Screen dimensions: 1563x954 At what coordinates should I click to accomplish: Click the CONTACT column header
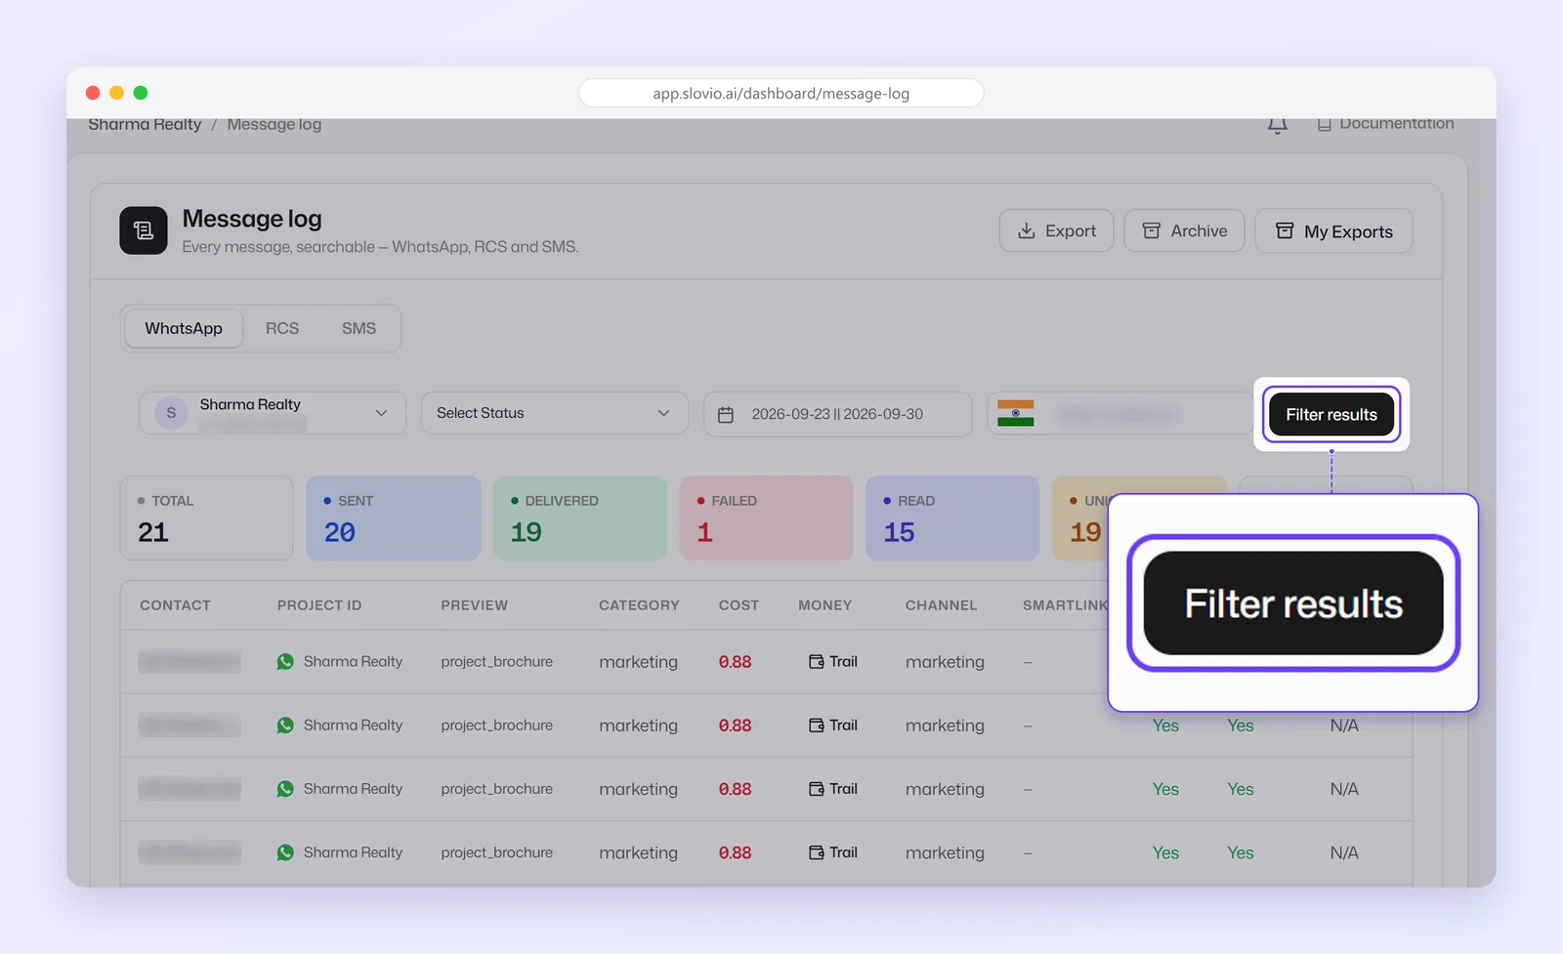pos(175,605)
